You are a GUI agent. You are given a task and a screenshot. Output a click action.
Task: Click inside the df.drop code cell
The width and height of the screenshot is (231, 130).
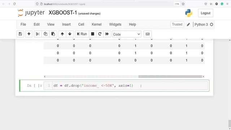(x=126, y=86)
